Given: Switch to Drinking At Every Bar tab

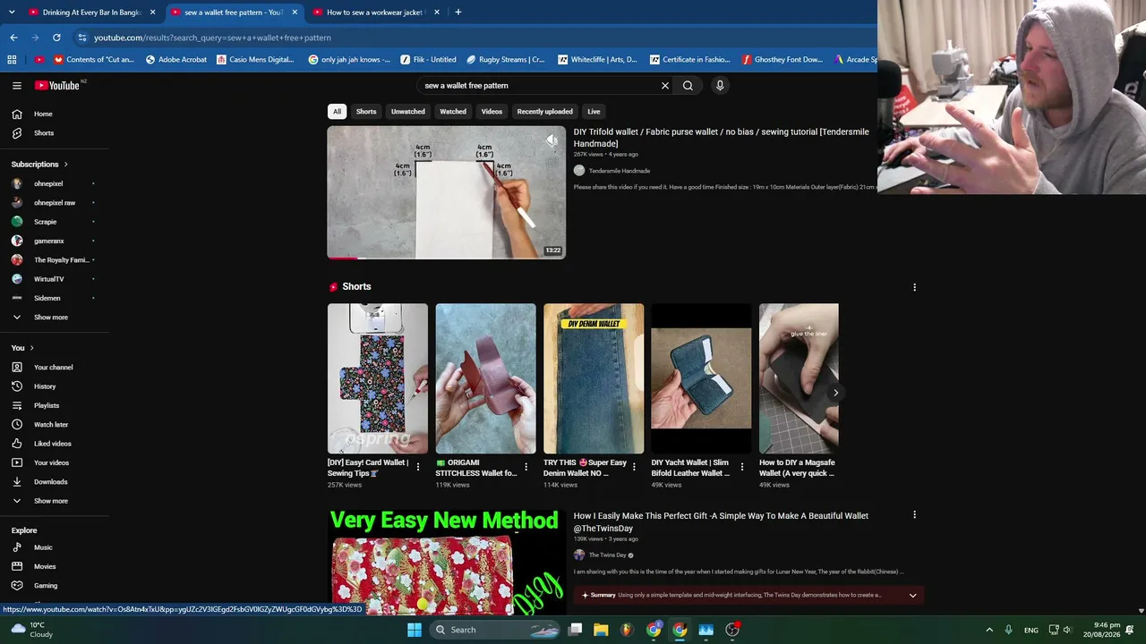Looking at the screenshot, I should tap(91, 13).
